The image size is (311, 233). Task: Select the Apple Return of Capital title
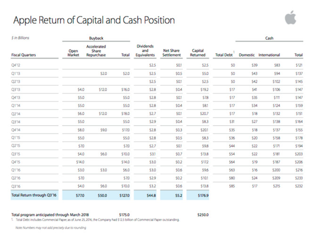coord(94,20)
